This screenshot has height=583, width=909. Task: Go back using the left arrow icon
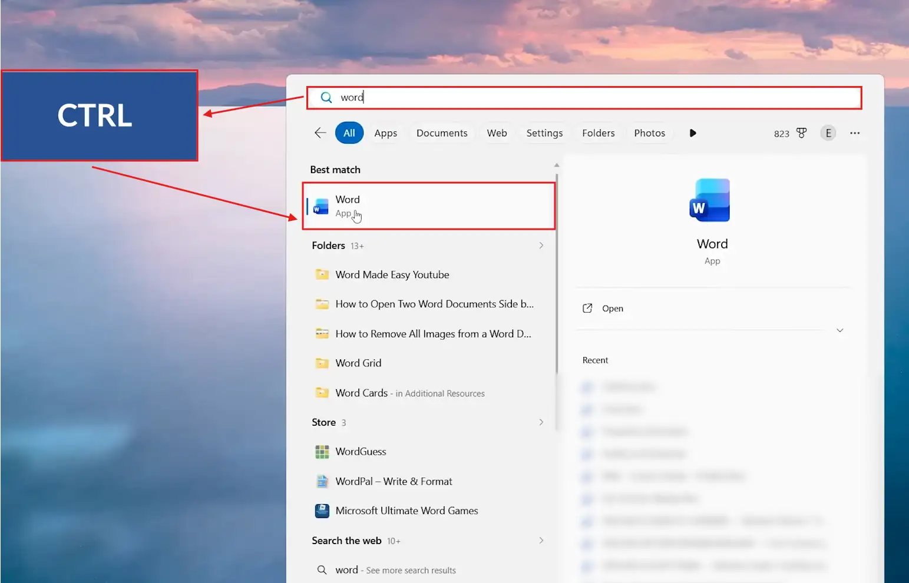click(x=320, y=133)
